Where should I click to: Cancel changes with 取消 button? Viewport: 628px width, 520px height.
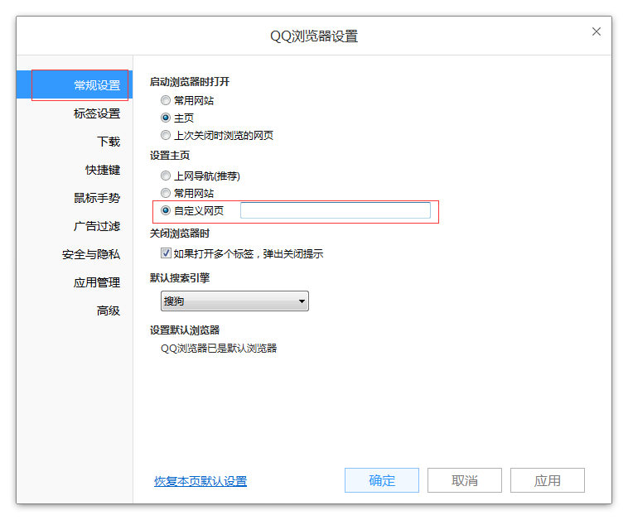point(465,480)
